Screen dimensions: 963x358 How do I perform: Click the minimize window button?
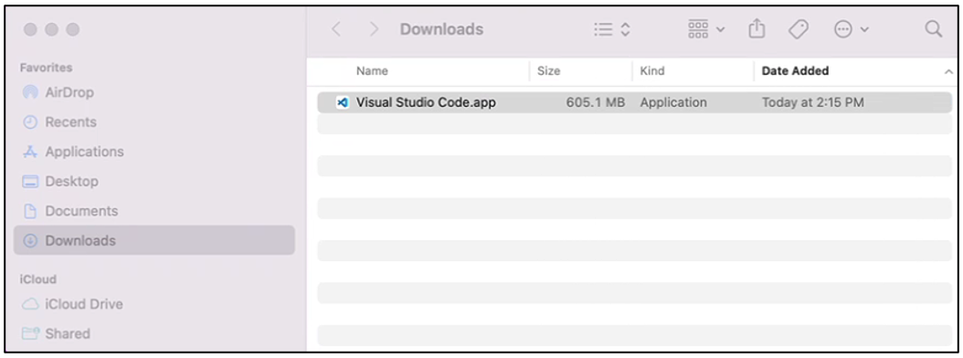(51, 29)
